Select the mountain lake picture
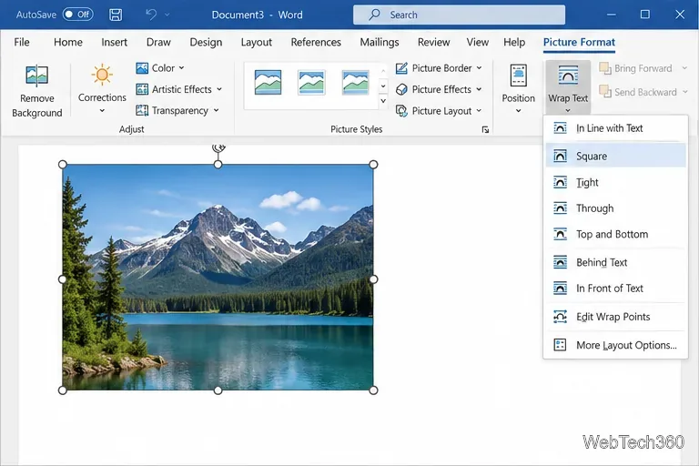 [x=218, y=277]
